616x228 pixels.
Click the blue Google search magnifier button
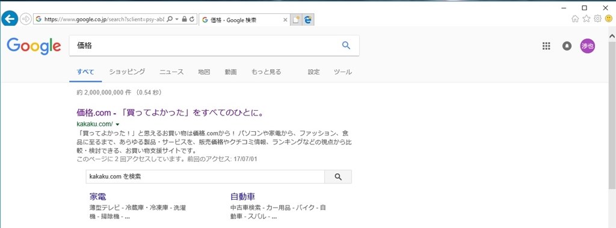point(346,46)
